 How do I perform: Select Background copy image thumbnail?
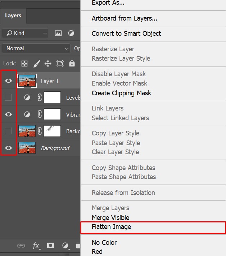point(27,131)
